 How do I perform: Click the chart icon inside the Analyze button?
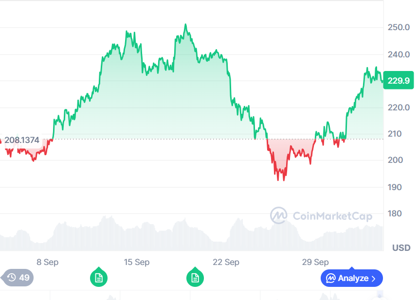(x=331, y=279)
